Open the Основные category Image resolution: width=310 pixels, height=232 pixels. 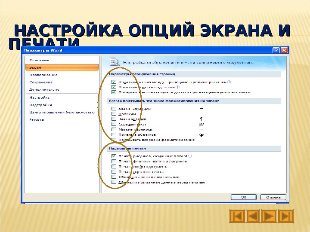coord(39,60)
